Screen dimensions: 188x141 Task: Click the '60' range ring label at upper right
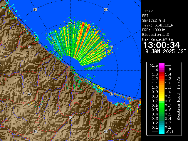[106, 9]
